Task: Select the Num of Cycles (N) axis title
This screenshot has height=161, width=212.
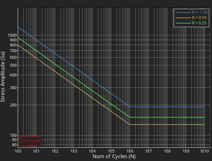Action: (x=114, y=157)
